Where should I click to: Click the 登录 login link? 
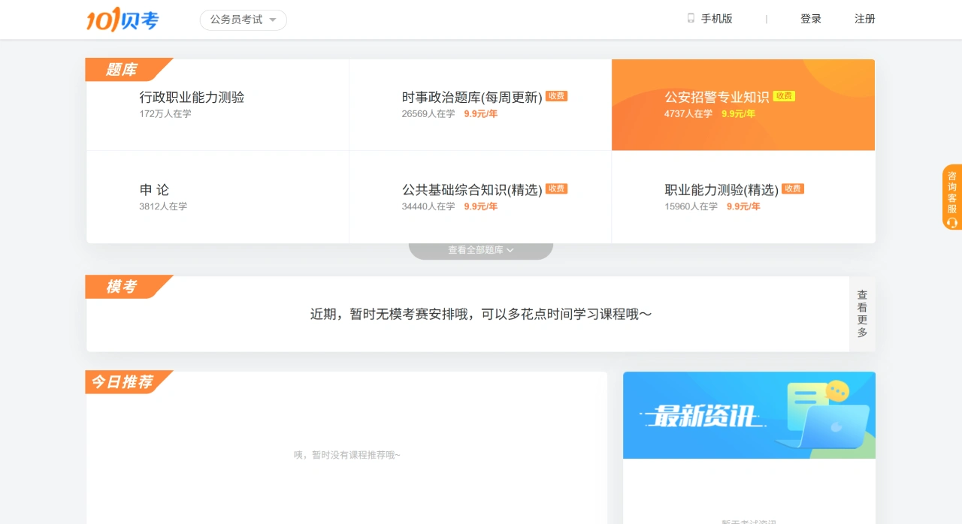coord(811,19)
